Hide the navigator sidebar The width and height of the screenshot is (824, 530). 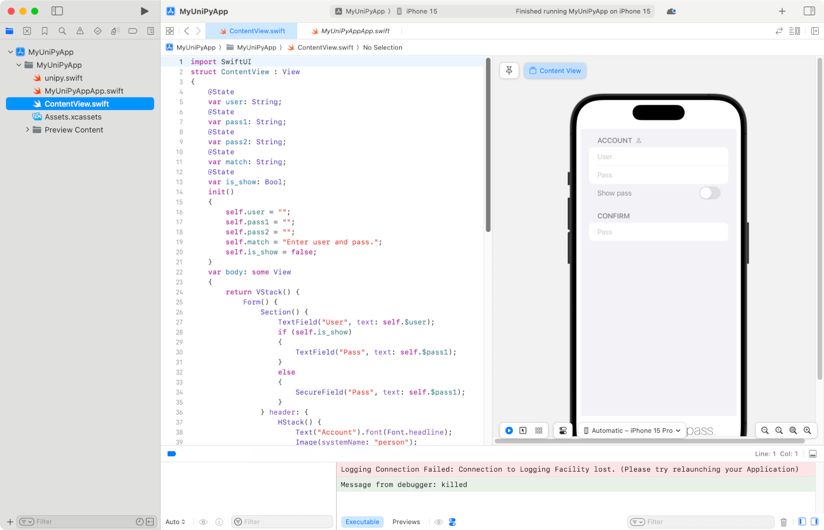57,11
